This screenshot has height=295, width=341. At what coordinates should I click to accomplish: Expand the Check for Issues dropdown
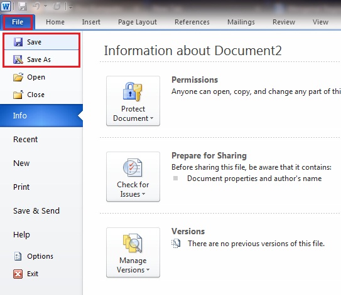click(133, 177)
